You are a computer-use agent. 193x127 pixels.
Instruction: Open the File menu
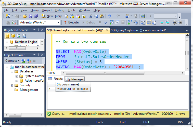coord(6,10)
